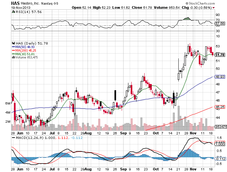The image size is (227, 172).
Task: Click the High 52.23 value
Action: 102,7
